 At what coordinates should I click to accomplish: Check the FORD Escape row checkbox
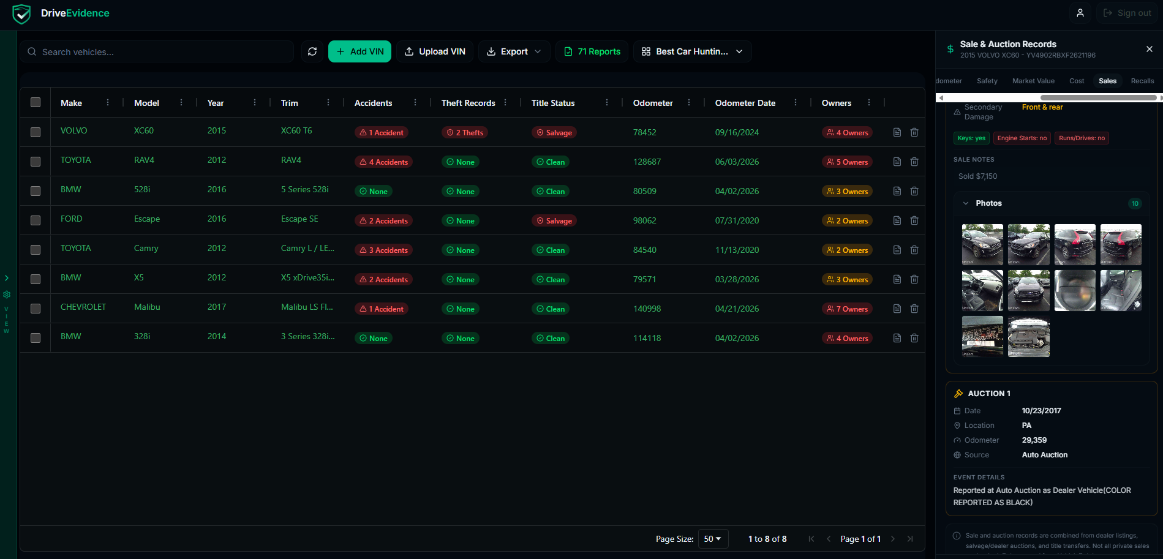point(36,220)
